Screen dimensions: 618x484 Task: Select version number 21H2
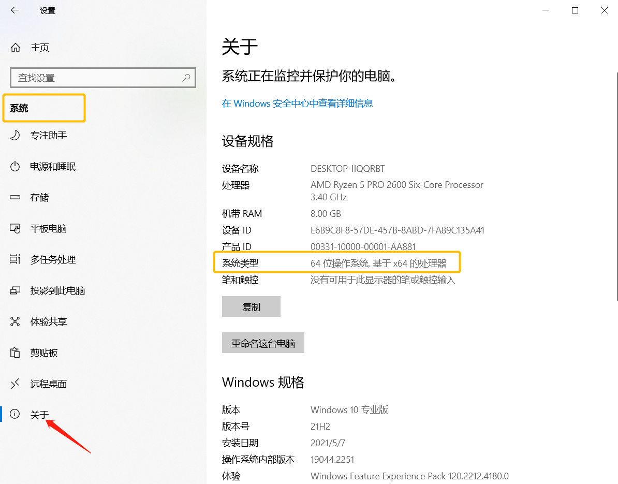point(320,427)
